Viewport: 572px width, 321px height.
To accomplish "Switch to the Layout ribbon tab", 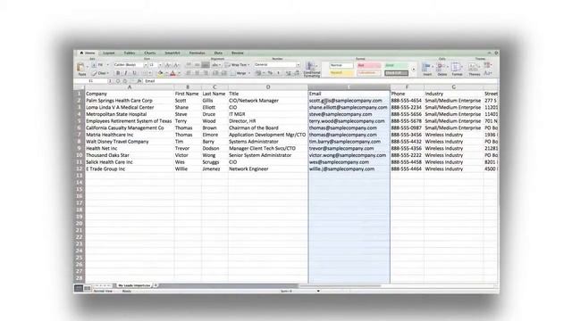I will click(109, 53).
